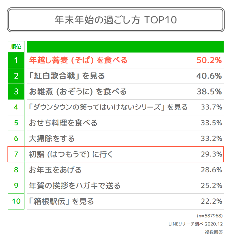Click the 順位 header cell
This screenshot has width=231, height=240.
tap(16, 47)
